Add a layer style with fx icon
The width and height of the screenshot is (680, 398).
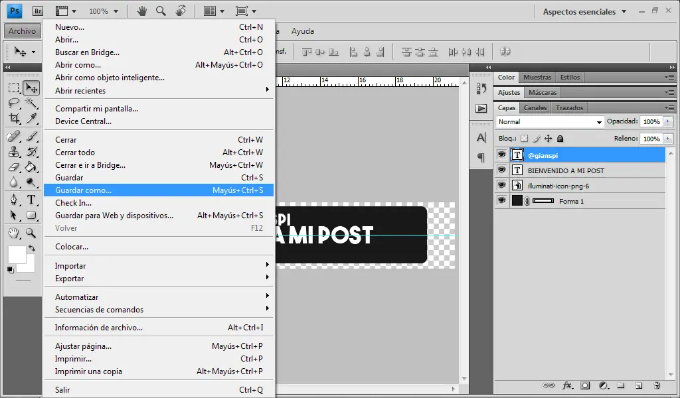pos(567,385)
